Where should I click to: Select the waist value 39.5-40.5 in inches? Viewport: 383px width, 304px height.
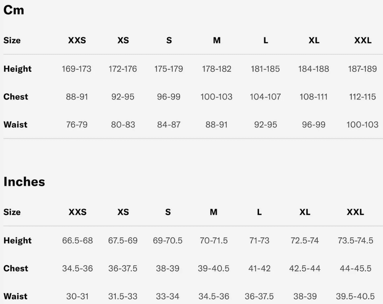(x=355, y=296)
